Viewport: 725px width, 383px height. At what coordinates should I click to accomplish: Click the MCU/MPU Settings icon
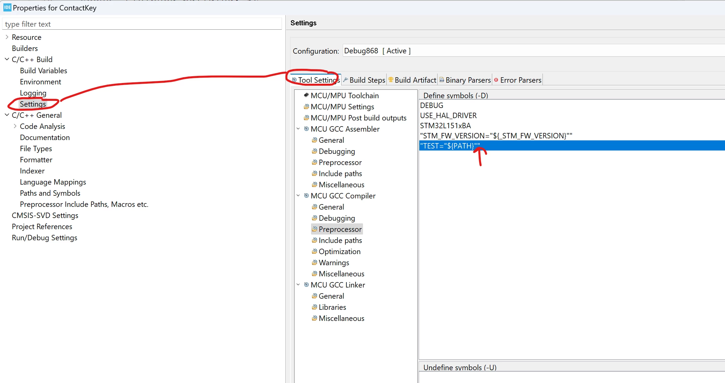click(x=306, y=107)
